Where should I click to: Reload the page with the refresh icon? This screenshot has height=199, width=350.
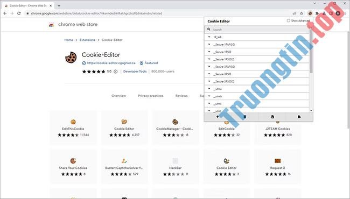pos(19,13)
